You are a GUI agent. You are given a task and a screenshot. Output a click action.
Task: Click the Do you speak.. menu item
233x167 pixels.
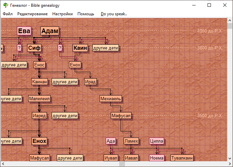coord(114,14)
